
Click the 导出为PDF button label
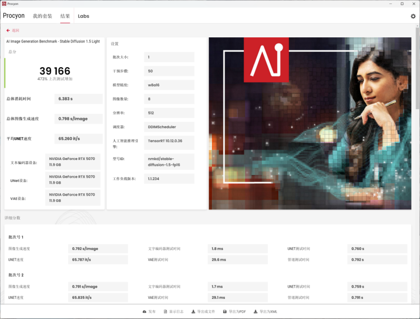pos(237,312)
